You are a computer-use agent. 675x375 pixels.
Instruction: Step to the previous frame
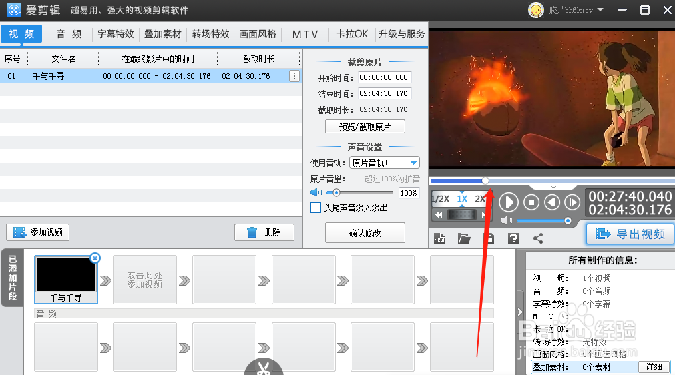(x=551, y=202)
